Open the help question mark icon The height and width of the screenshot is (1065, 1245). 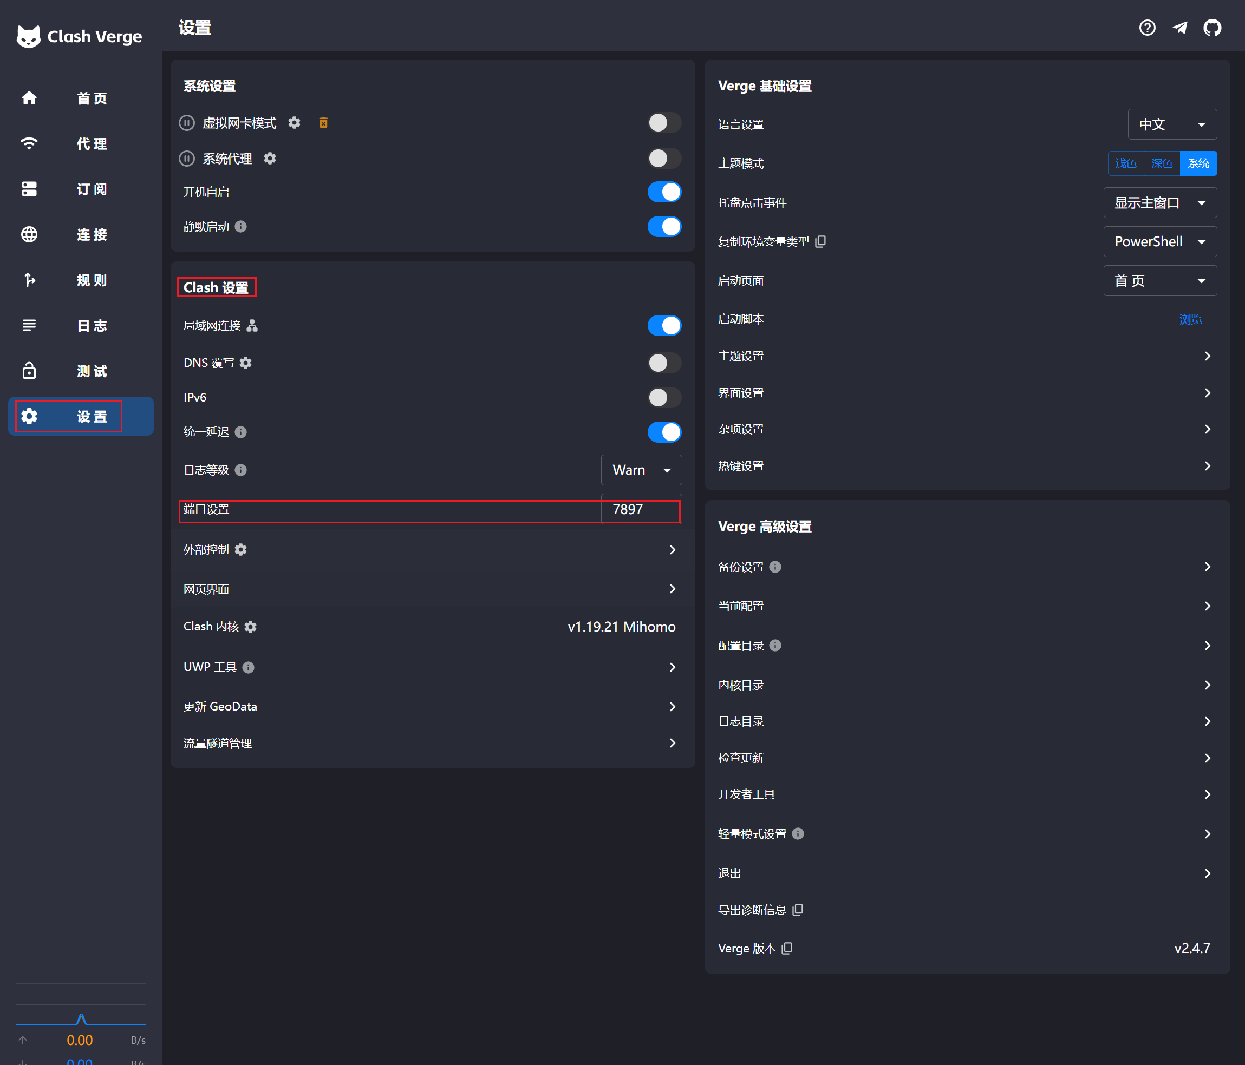click(1147, 28)
